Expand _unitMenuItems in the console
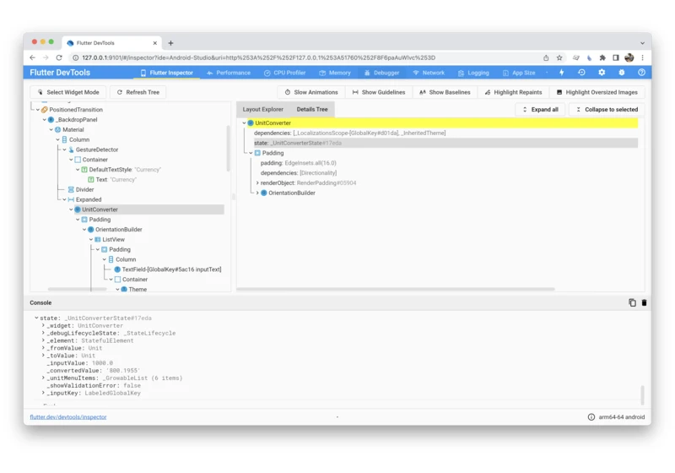The image size is (675, 473). coord(43,378)
